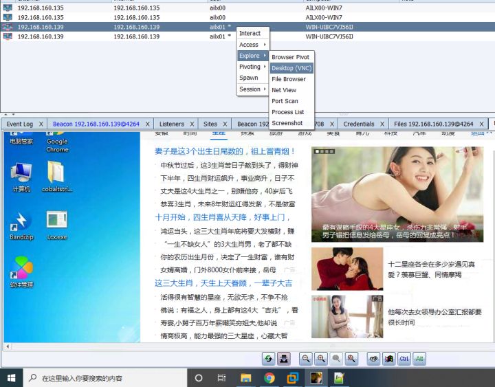This screenshot has height=387, width=495.
Task: Close the Event Log tab
Action: click(x=41, y=124)
